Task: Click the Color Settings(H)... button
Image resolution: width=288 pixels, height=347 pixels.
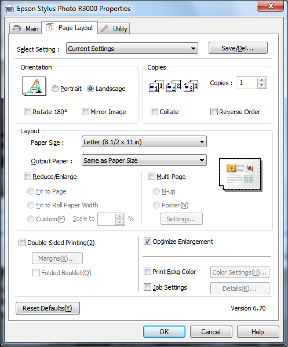Action: coord(240,272)
